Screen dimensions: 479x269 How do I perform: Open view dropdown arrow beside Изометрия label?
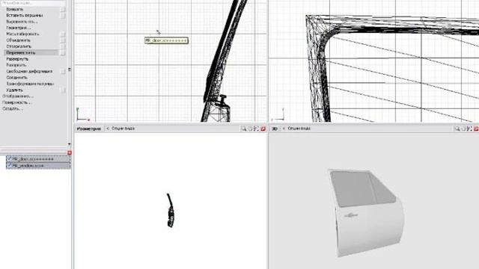click(x=108, y=129)
